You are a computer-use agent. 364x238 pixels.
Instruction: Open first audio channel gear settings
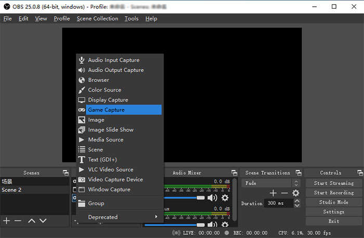click(x=225, y=198)
